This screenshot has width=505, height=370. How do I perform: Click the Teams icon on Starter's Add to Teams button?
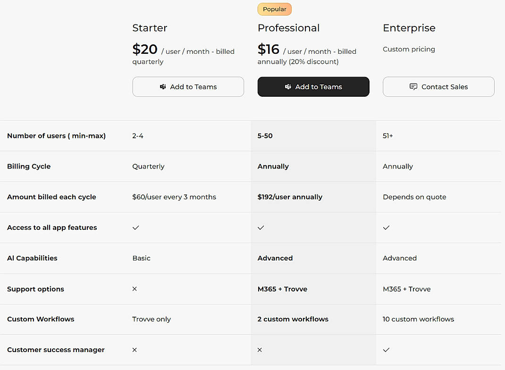163,87
